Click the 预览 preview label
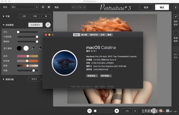Image resolution: width=179 pixels, height=115 pixels. (x=56, y=7)
